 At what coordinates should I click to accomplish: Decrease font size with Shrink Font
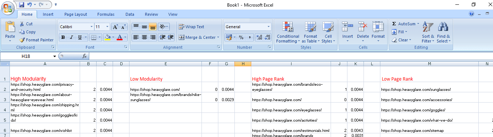click(124, 27)
